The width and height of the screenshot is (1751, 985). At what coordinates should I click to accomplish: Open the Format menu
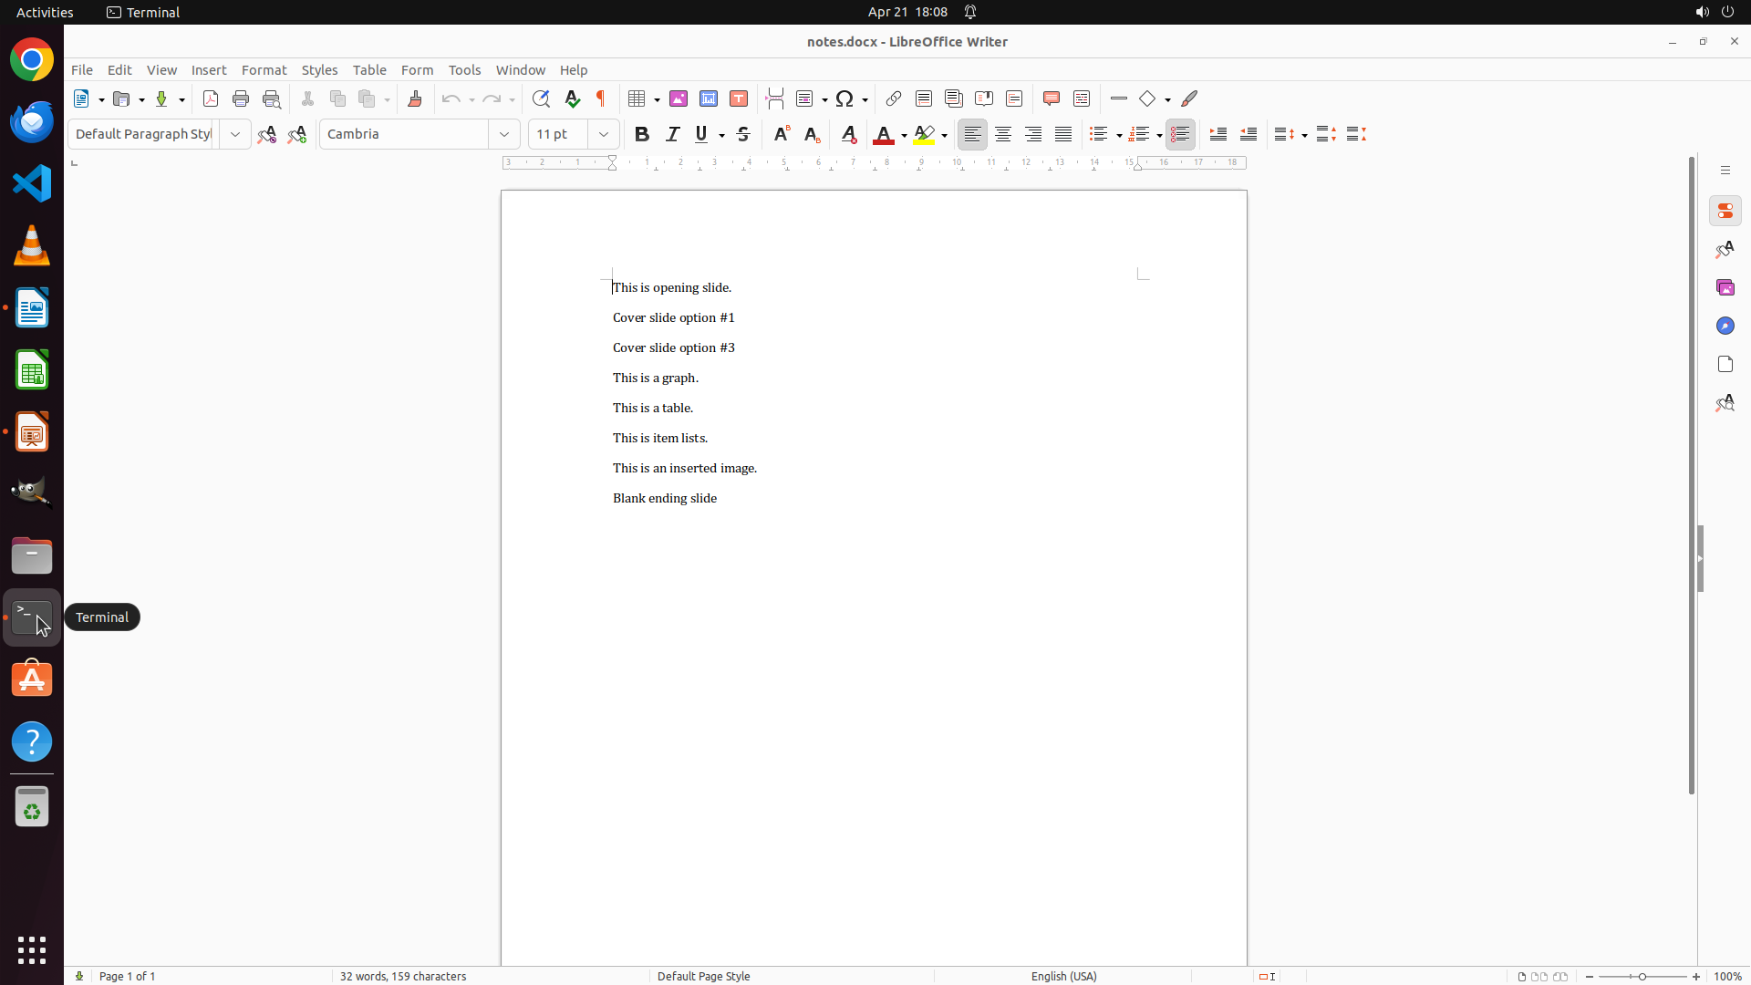click(264, 70)
